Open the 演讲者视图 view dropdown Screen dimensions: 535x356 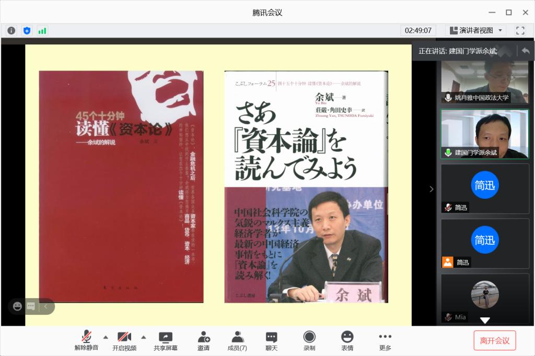tap(475, 30)
